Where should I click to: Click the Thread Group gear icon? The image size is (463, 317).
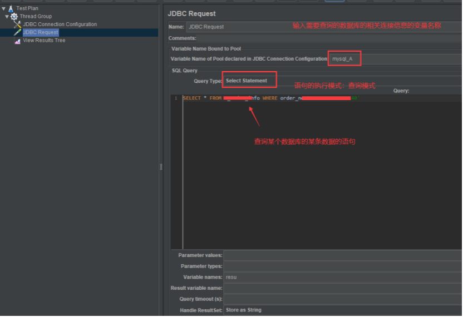(14, 16)
